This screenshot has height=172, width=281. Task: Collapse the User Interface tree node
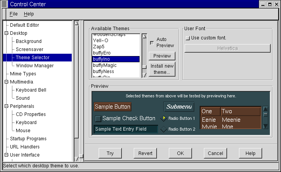[6, 155]
